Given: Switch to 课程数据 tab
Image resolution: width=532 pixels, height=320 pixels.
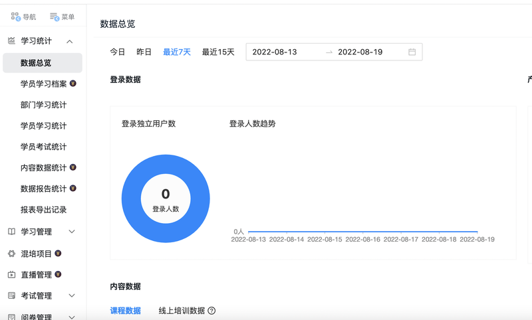Looking at the screenshot, I should [125, 311].
